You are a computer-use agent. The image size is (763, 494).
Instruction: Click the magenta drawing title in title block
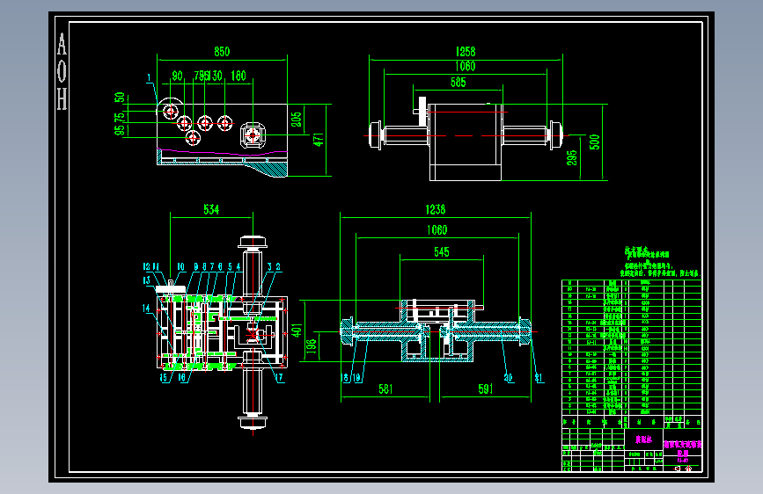pyautogui.click(x=683, y=449)
